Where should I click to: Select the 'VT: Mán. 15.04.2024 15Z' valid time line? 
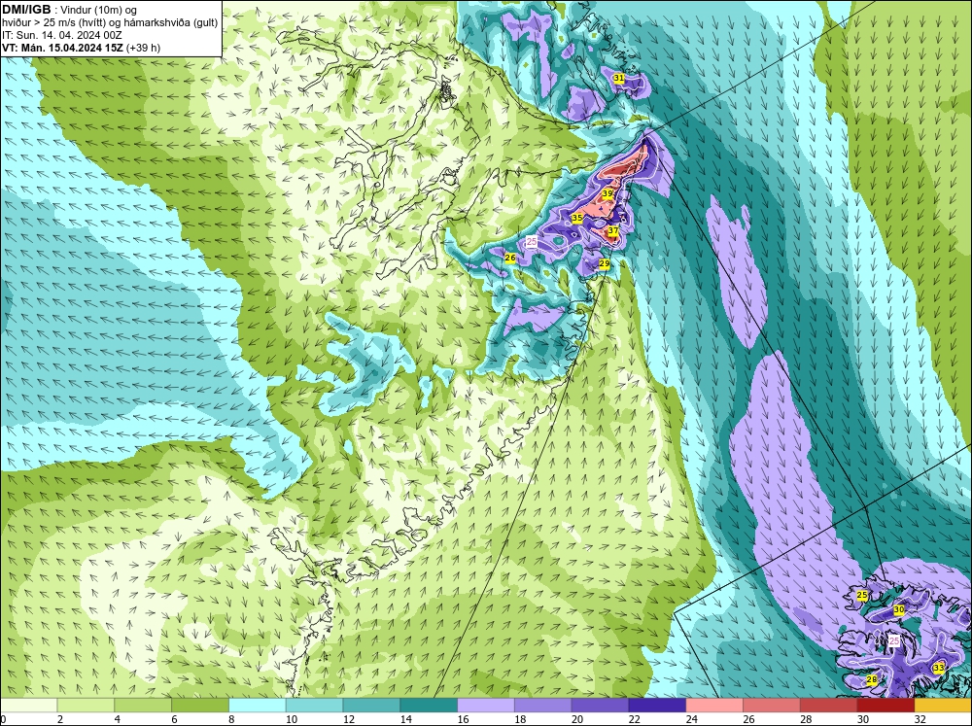(62, 48)
